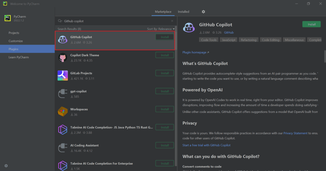Click the gpt-copilot plug icon

click(x=63, y=94)
